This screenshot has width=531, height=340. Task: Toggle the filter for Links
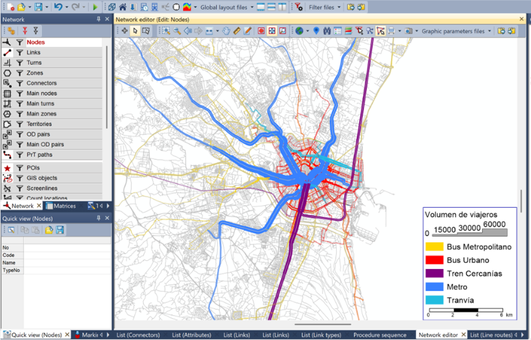(20, 52)
